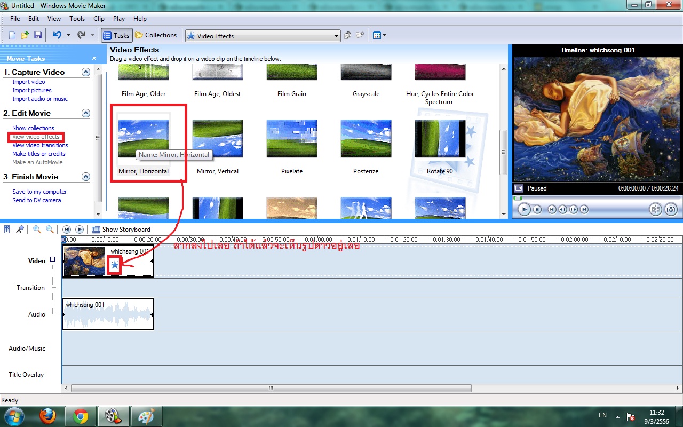
Task: Open the Clip menu
Action: (x=99, y=18)
